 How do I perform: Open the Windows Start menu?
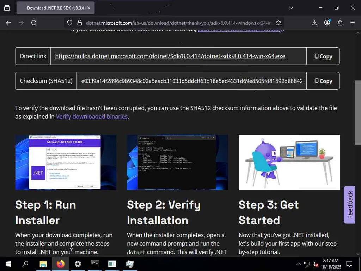pos(8,264)
